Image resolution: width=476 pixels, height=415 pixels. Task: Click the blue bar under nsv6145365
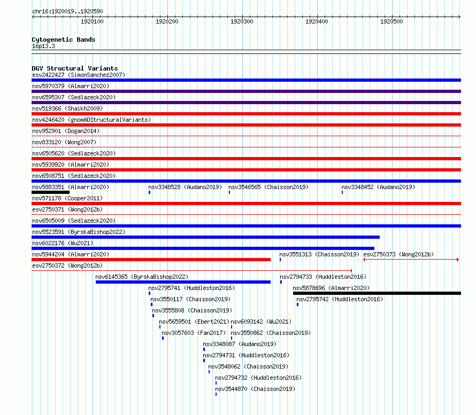[x=183, y=282]
